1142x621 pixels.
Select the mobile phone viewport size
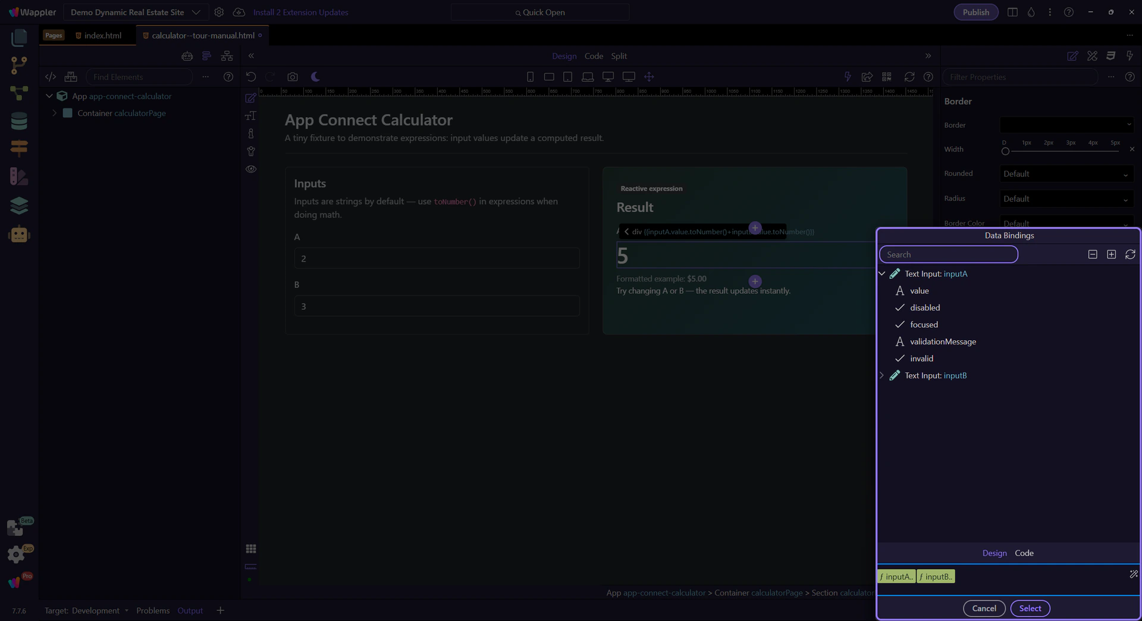click(530, 77)
